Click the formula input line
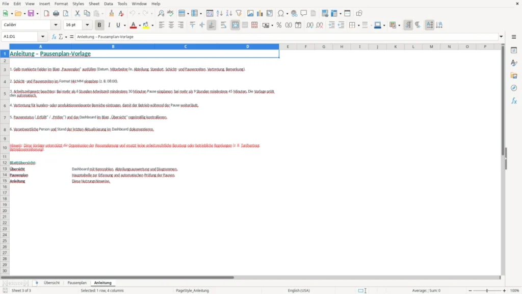Screen dimensions: 522x294 (286, 37)
